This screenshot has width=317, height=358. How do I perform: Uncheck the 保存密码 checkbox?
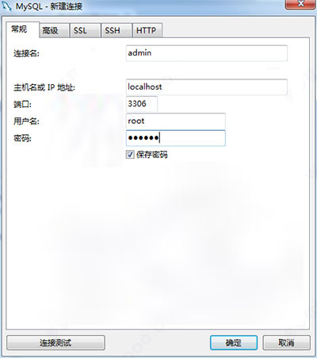click(130, 154)
